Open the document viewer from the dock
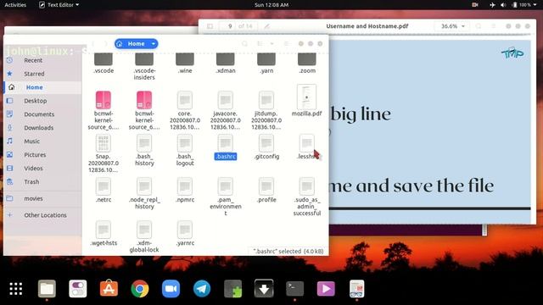The width and height of the screenshot is (543, 305). point(357,289)
